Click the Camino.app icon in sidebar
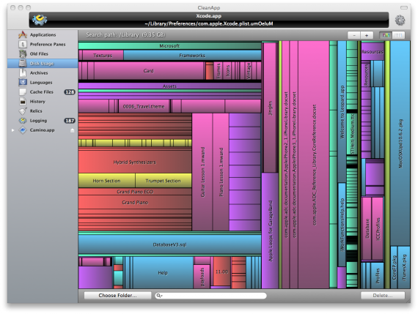Viewport: 418px width, 314px height. 23,130
